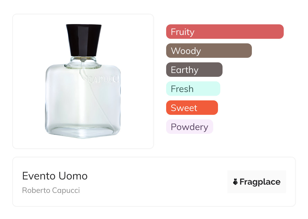Viewport: 308px width, 219px height.
Task: Click the black bottle cap
Action: (83, 40)
